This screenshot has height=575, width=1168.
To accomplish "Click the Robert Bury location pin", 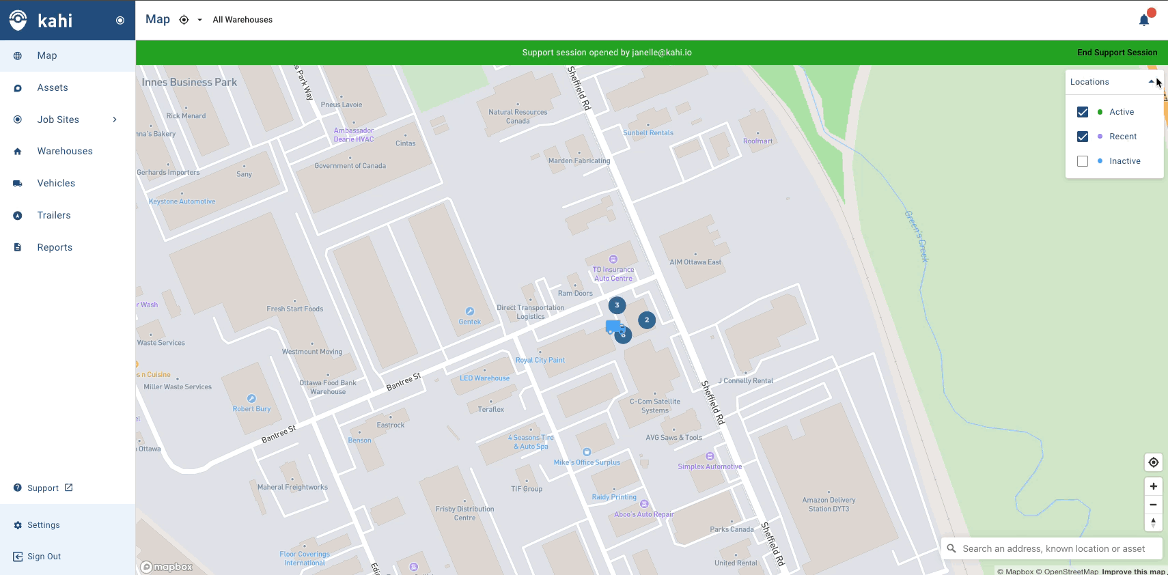I will pos(251,399).
